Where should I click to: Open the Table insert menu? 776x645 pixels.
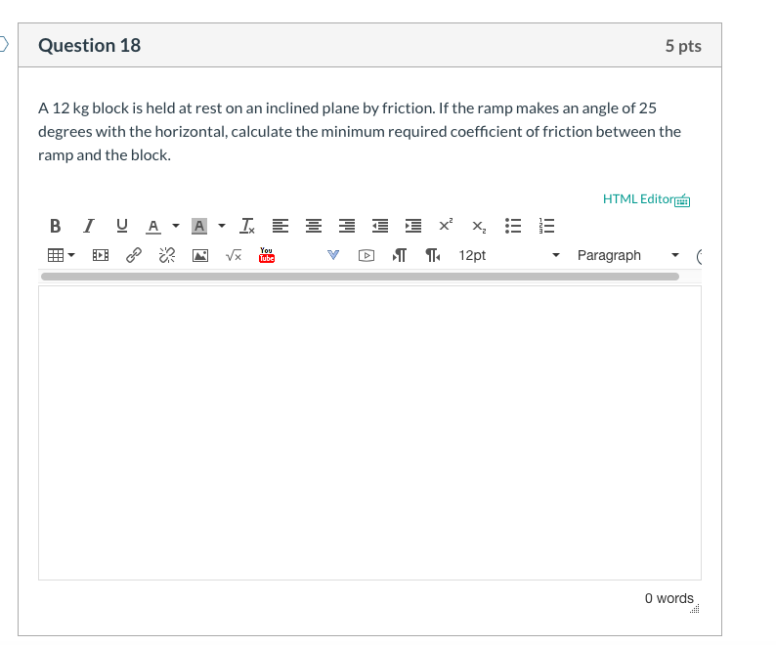click(x=61, y=255)
